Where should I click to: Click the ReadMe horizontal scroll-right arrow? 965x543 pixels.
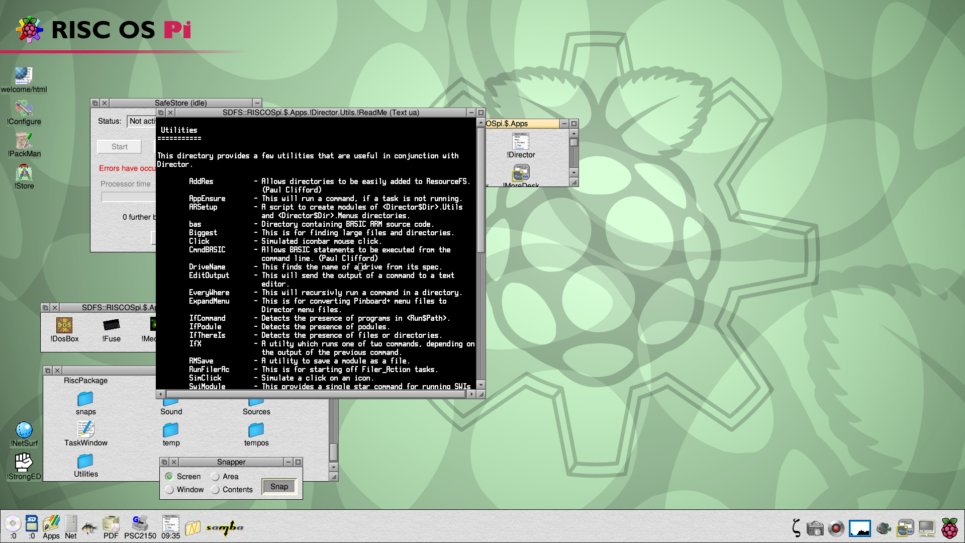(471, 395)
